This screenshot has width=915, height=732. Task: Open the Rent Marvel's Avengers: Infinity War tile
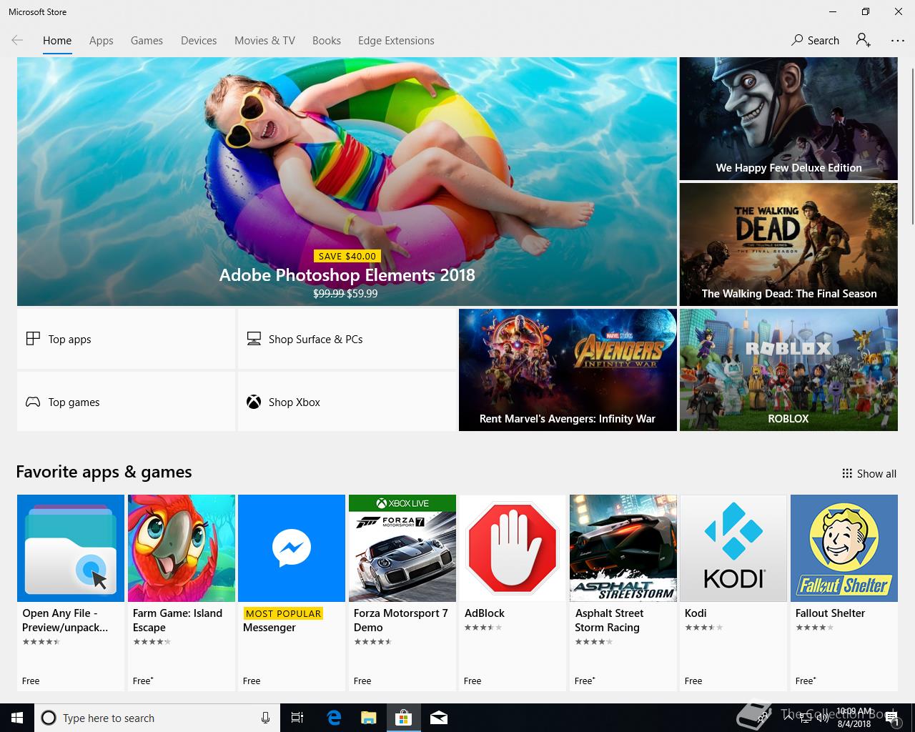(x=568, y=370)
